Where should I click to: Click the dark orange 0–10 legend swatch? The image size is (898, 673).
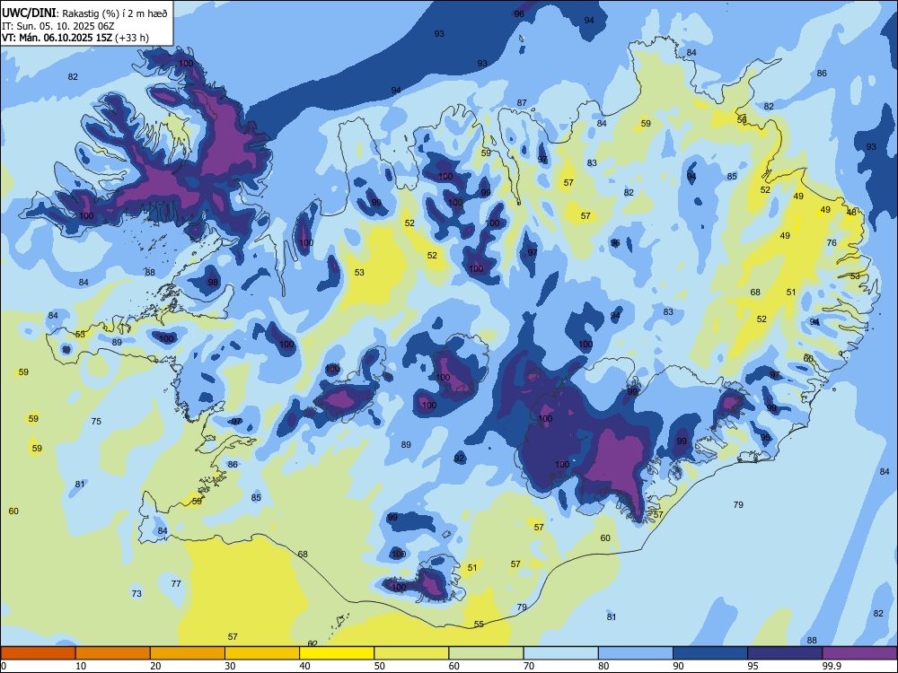39,653
